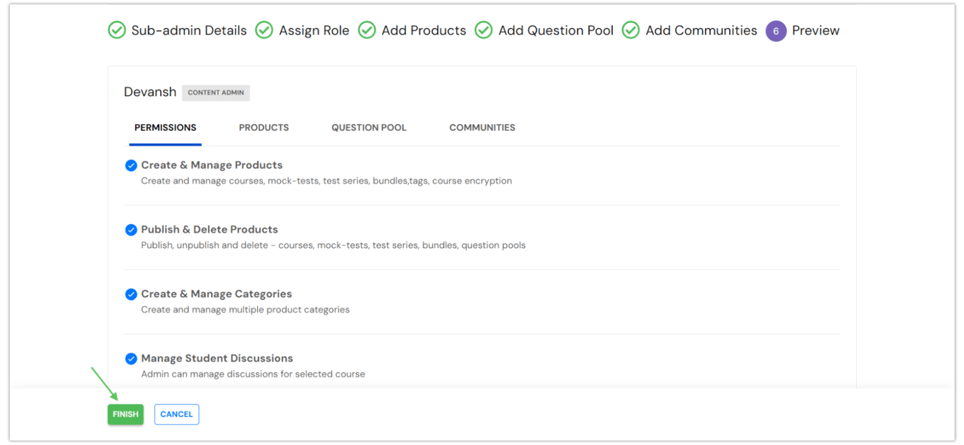
Task: Switch to the PRODUCTS tab
Action: [263, 128]
